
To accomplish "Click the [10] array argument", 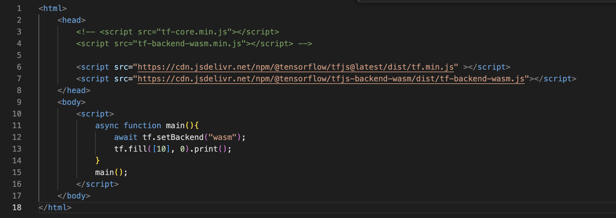I will click(161, 149).
